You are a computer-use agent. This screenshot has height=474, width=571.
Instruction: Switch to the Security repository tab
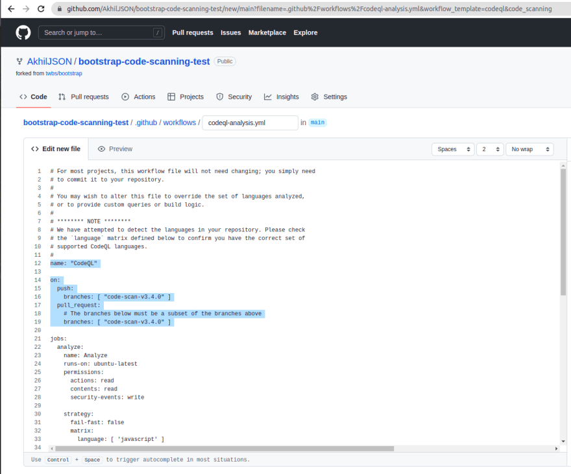(234, 97)
